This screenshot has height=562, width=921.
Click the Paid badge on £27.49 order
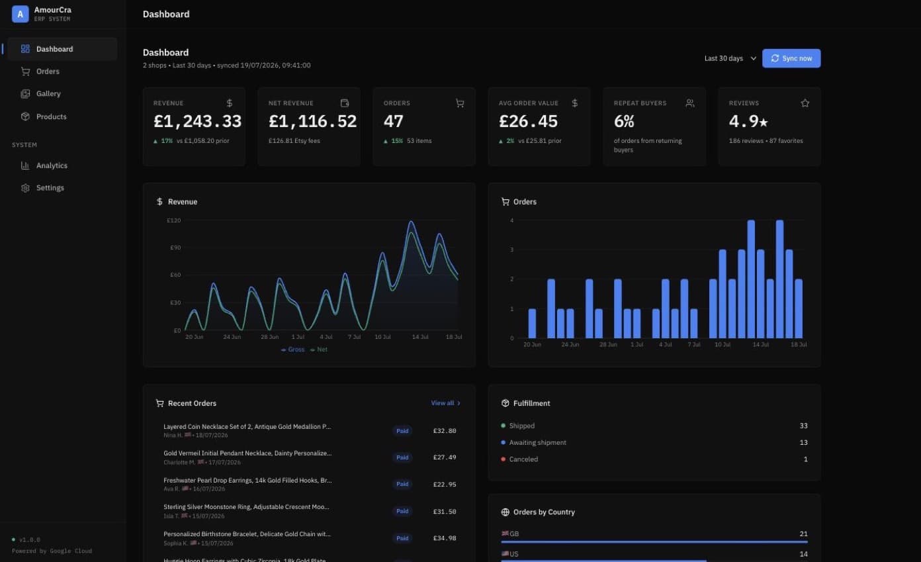pyautogui.click(x=402, y=457)
